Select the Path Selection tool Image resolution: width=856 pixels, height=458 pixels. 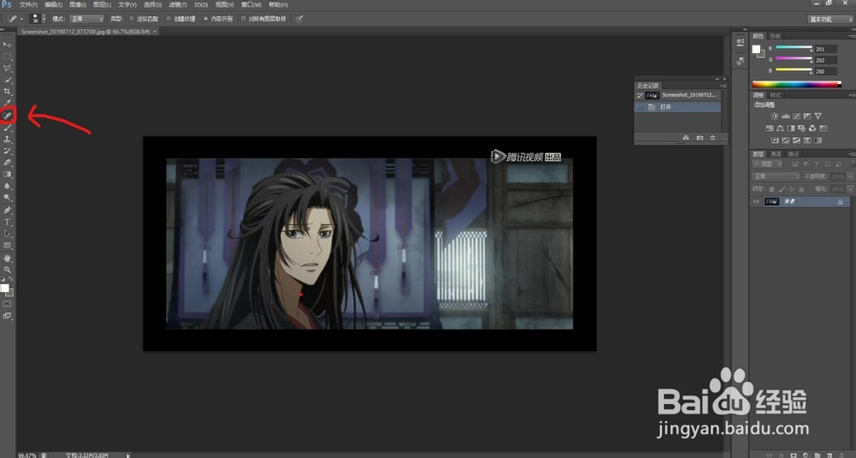click(x=7, y=234)
